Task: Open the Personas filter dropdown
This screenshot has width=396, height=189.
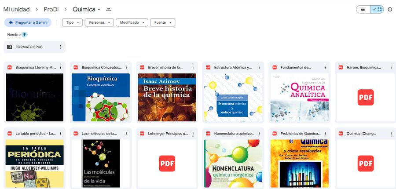Action: [x=99, y=22]
